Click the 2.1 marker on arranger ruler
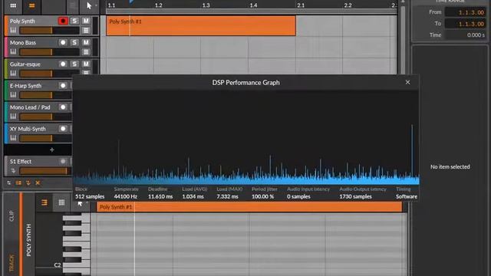The width and height of the screenshot is (491, 276). [x=301, y=5]
